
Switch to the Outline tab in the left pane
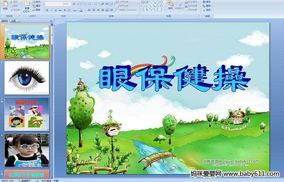tap(13, 21)
